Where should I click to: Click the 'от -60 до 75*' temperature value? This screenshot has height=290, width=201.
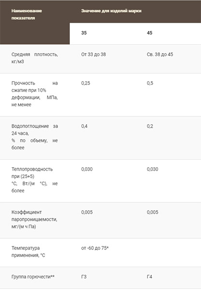(x=95, y=248)
